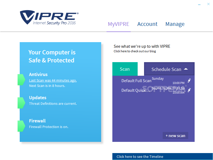The width and height of the screenshot is (213, 160).
Task: Minimize the VIPRE window
Action: pyautogui.click(x=199, y=5)
